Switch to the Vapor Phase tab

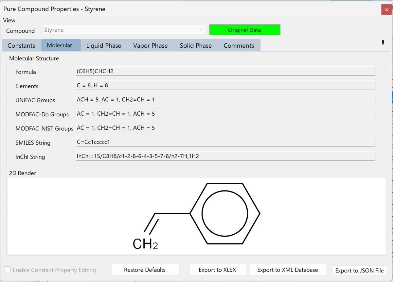[150, 45]
